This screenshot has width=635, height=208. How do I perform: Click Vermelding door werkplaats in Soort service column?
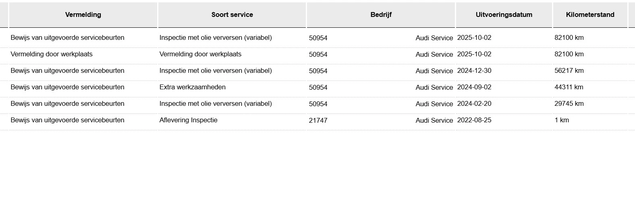[200, 54]
